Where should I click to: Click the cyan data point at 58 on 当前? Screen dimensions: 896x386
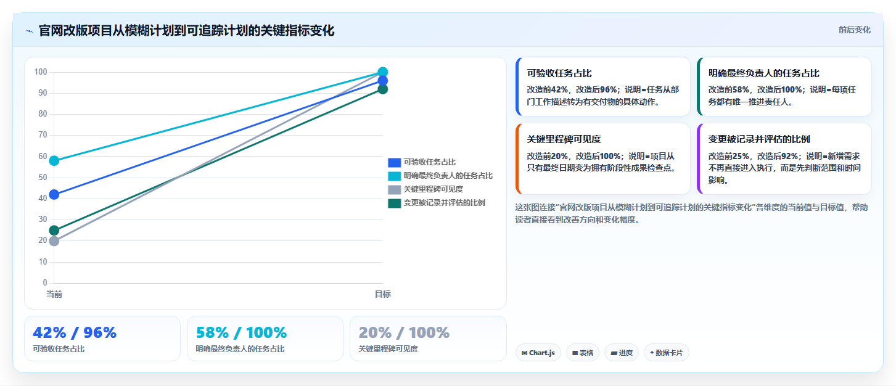coord(54,161)
